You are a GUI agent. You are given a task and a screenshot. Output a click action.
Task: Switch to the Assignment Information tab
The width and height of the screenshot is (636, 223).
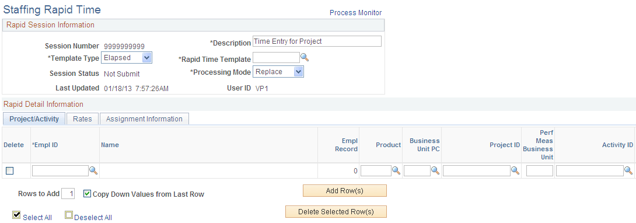click(144, 119)
